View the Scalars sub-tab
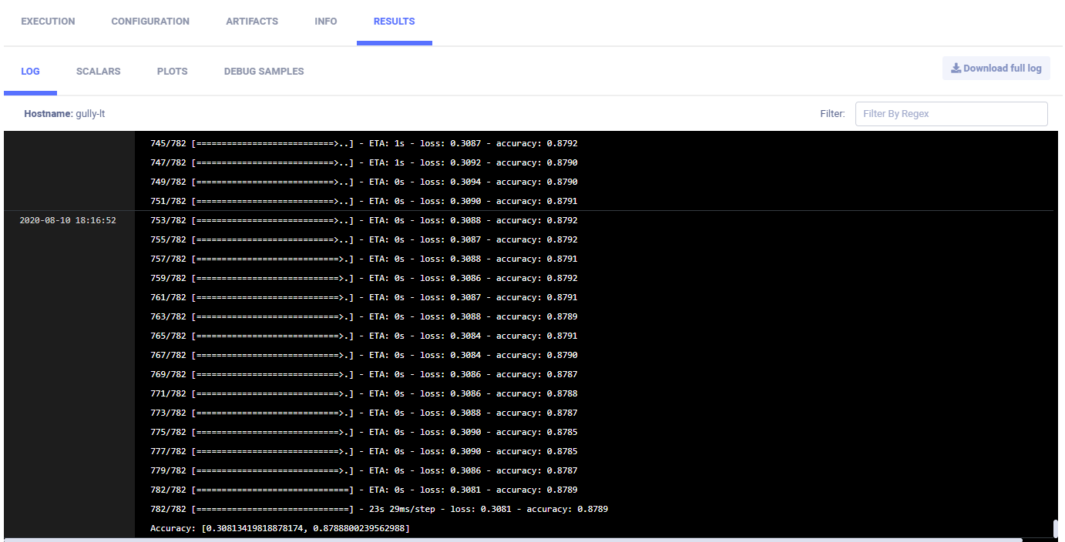 pyautogui.click(x=98, y=72)
